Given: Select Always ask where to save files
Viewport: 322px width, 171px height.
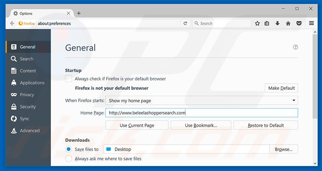Looking at the screenshot, I should 68,158.
